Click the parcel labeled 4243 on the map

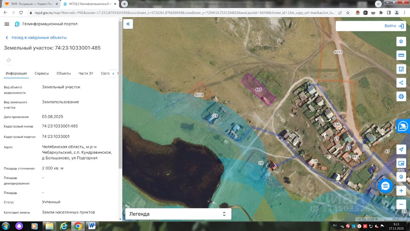tap(338, 52)
